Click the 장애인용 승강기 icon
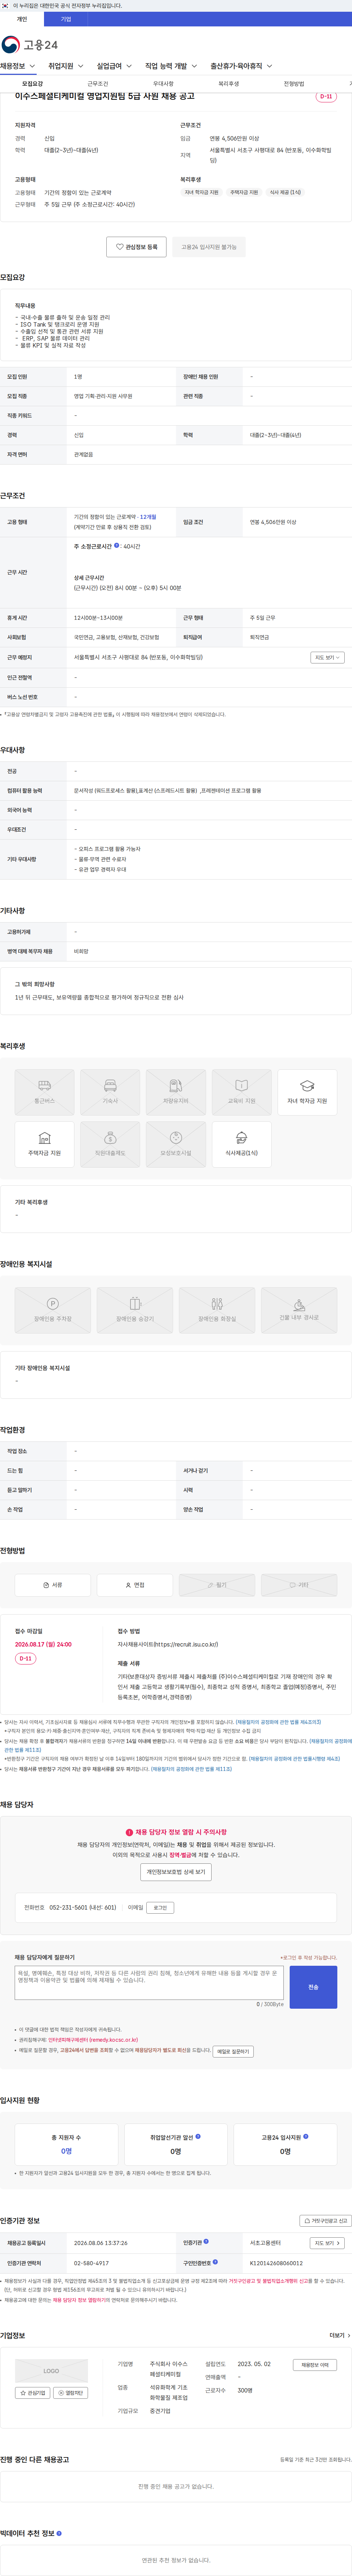Image resolution: width=352 pixels, height=2576 pixels. (135, 1310)
